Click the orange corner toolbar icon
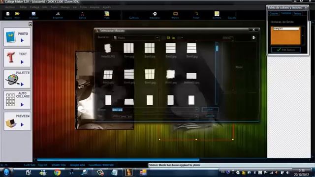The width and height of the screenshot is (315, 177). click(196, 13)
